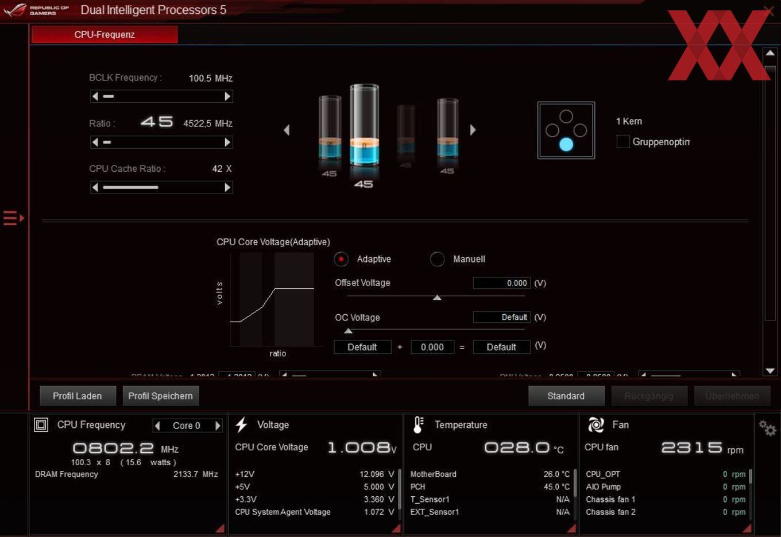Screen dimensions: 781x537
Task: Show next core cylinder with right arrow
Action: 473,130
